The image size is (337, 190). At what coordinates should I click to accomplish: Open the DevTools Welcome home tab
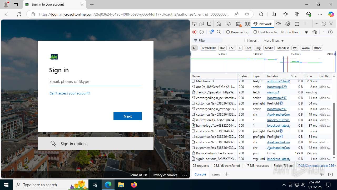[x=219, y=24]
